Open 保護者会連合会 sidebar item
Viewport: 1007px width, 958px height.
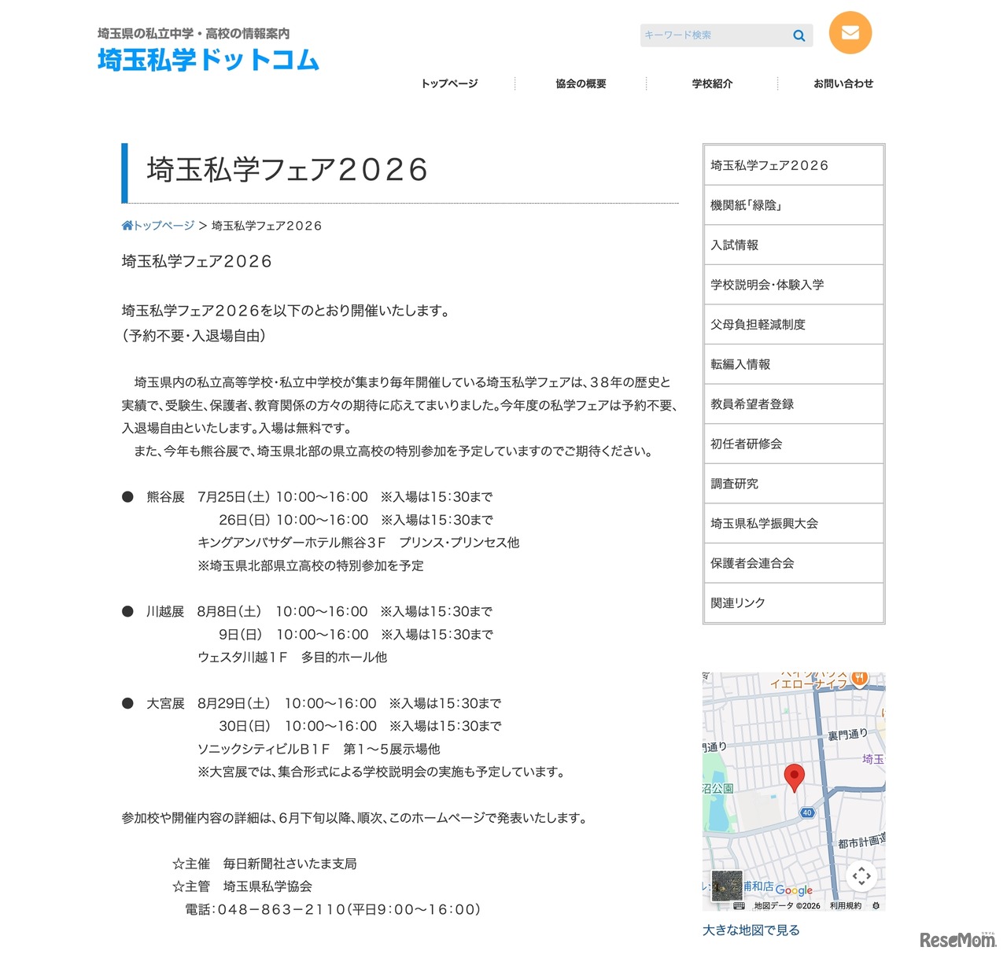[794, 563]
